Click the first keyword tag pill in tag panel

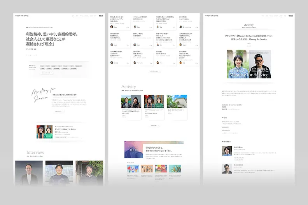pyautogui.click(x=42, y=66)
